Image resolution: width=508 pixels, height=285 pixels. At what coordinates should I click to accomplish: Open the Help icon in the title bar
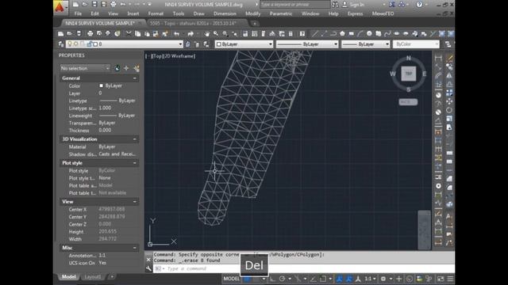pyautogui.click(x=419, y=5)
